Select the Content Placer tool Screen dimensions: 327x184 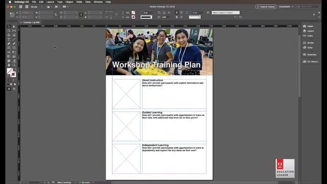pyautogui.click(x=14, y=35)
